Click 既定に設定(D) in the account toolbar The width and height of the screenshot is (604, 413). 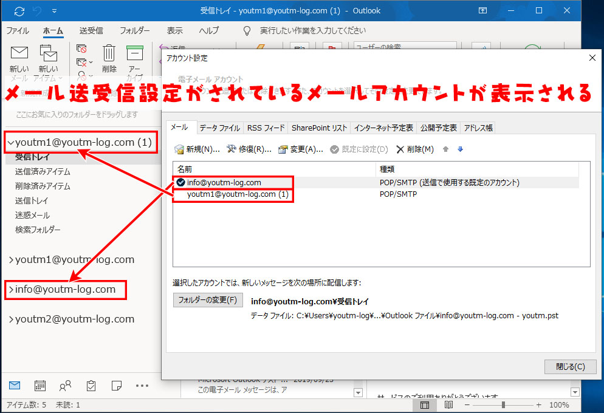click(359, 149)
